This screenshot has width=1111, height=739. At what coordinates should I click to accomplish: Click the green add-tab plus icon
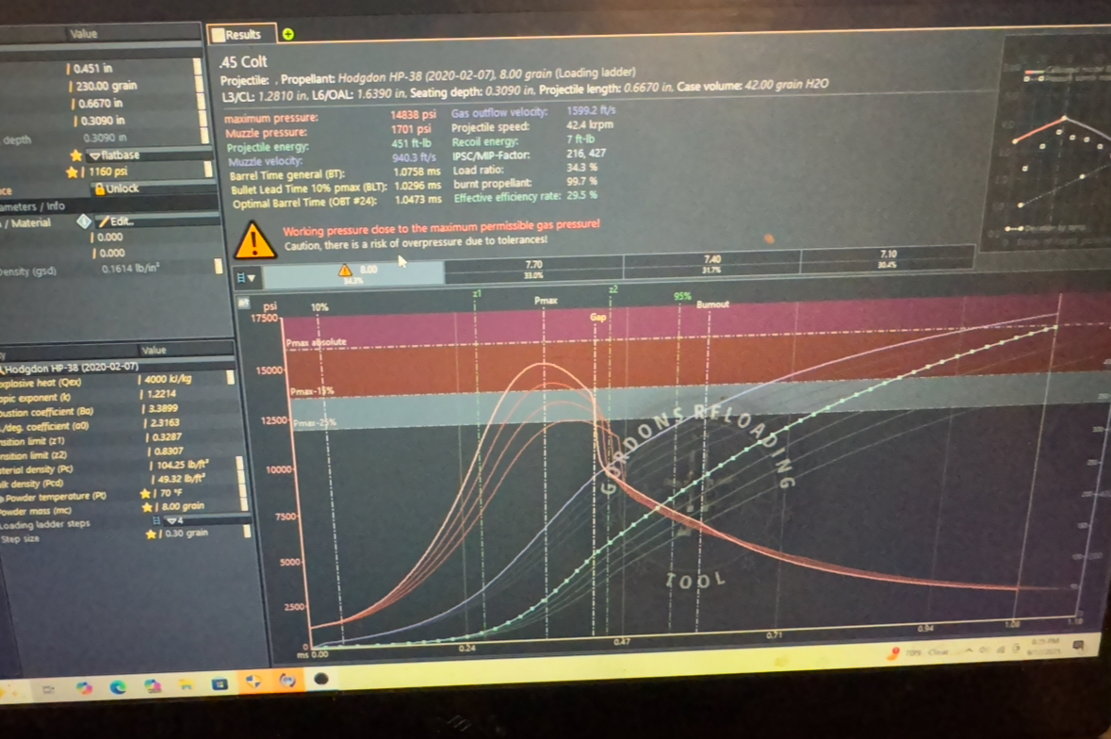coord(288,34)
